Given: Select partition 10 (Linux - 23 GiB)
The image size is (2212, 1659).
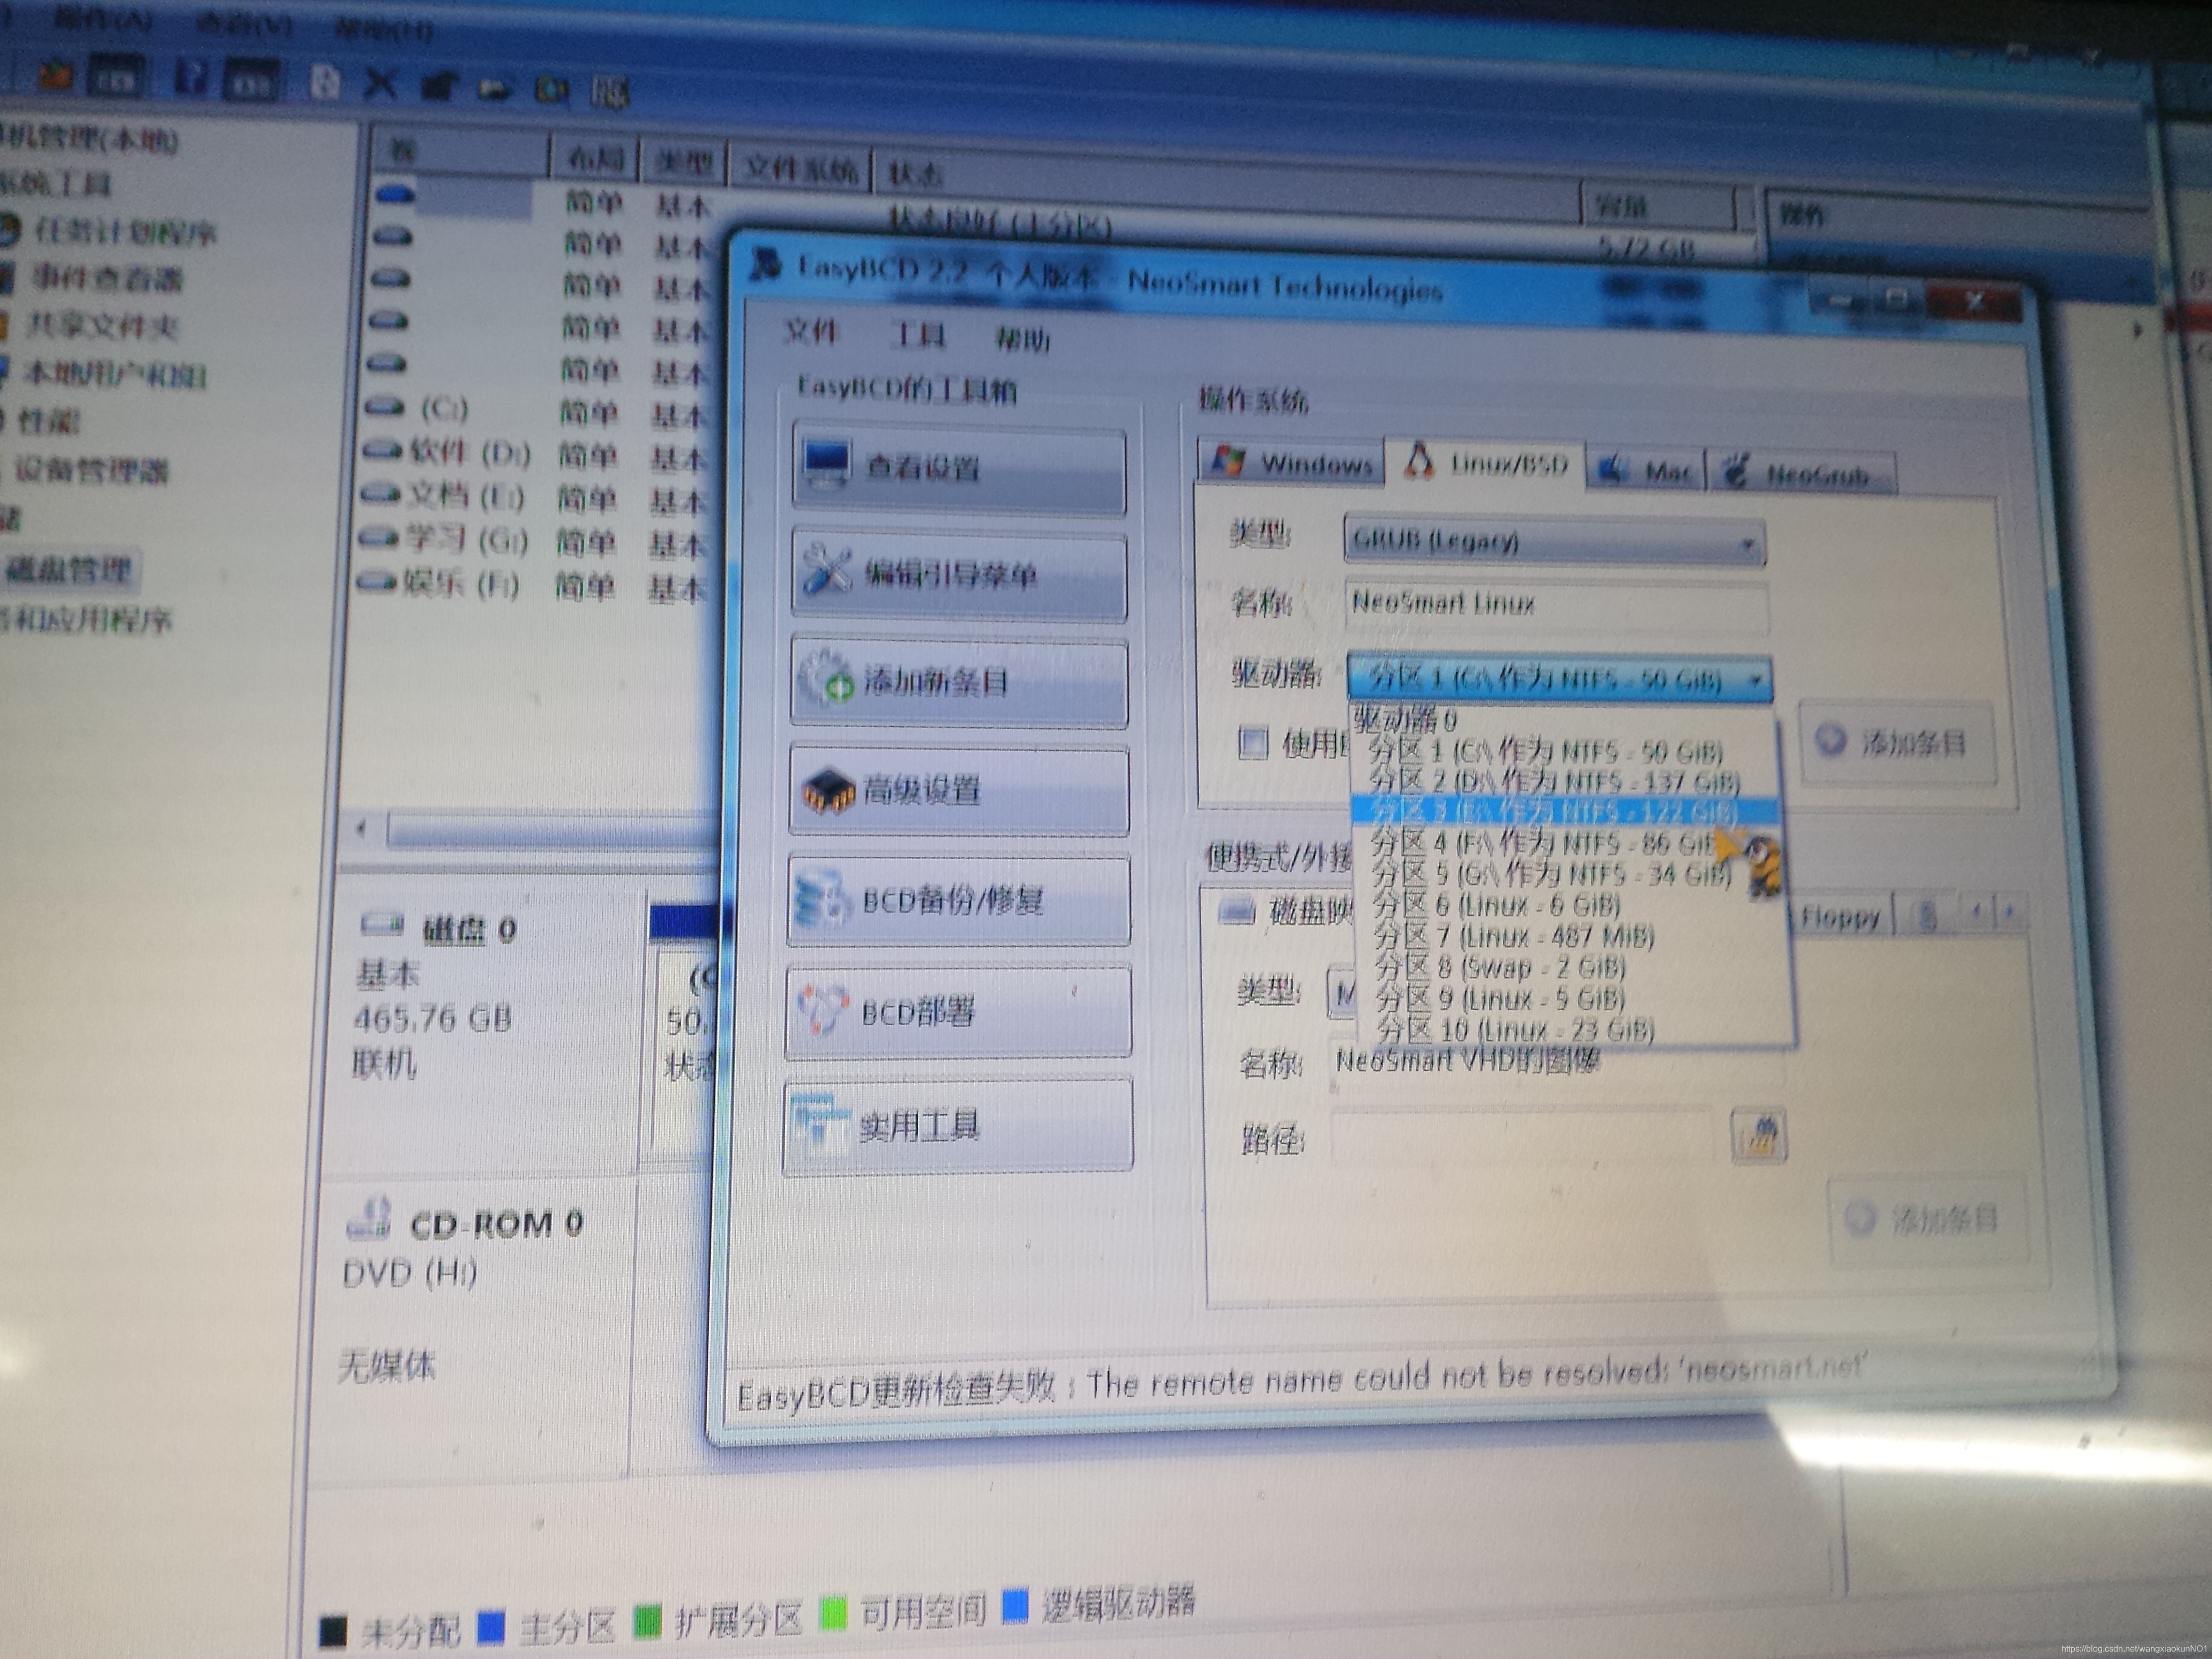Looking at the screenshot, I should click(x=1515, y=1029).
